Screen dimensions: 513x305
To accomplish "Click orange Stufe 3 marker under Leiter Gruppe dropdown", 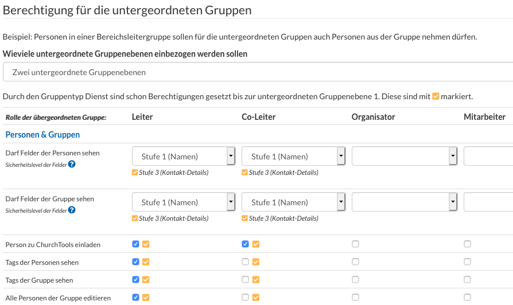I will coord(135,218).
